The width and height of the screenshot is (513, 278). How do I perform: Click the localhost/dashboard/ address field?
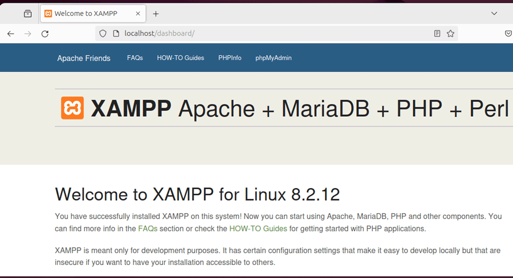(276, 34)
